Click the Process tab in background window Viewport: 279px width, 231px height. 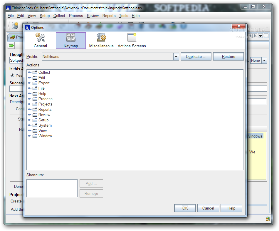coord(16,37)
